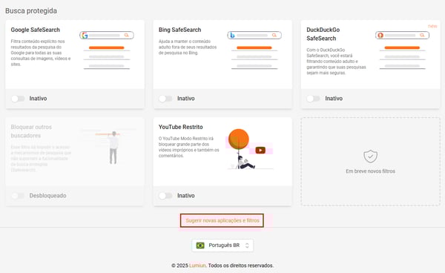Click the Google logo icon in search illustration
Viewport: 445px width, 273px height.
(x=85, y=36)
